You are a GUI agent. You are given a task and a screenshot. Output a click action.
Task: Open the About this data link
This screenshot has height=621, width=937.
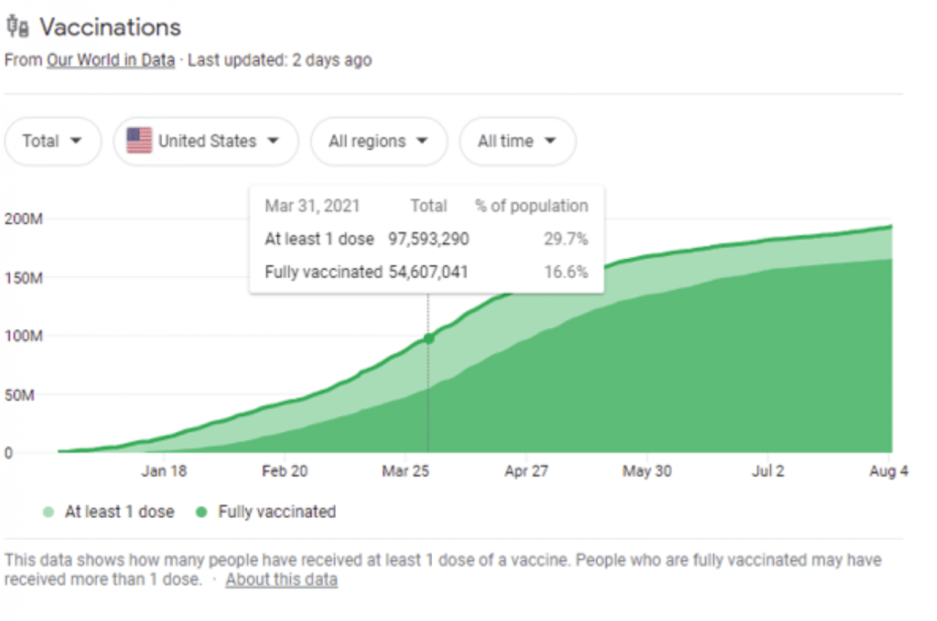tap(282, 580)
